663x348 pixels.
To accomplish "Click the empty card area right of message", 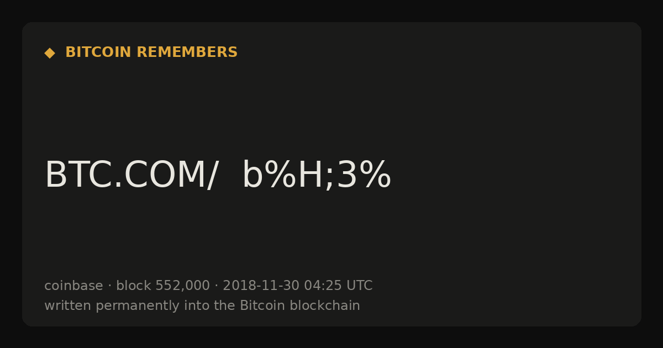I will pos(514,176).
